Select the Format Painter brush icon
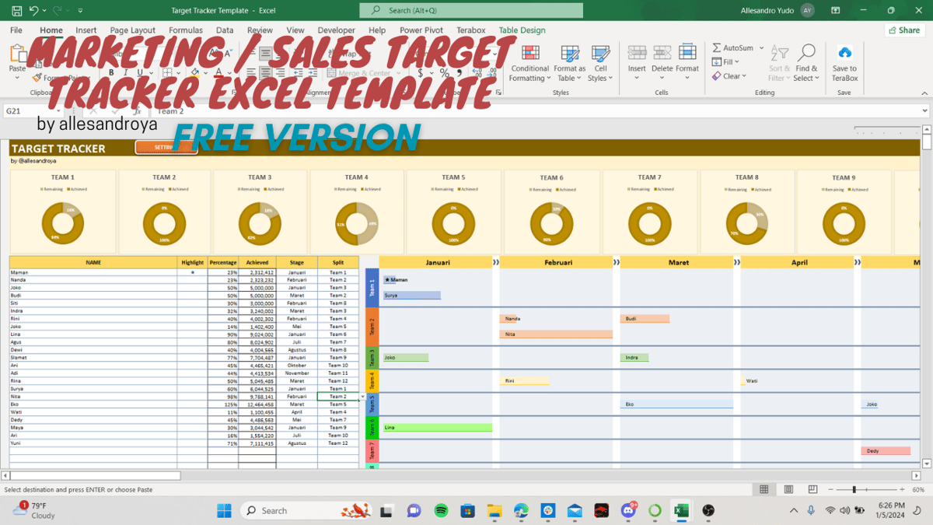Screen dimensions: 933x525 pyautogui.click(x=37, y=78)
